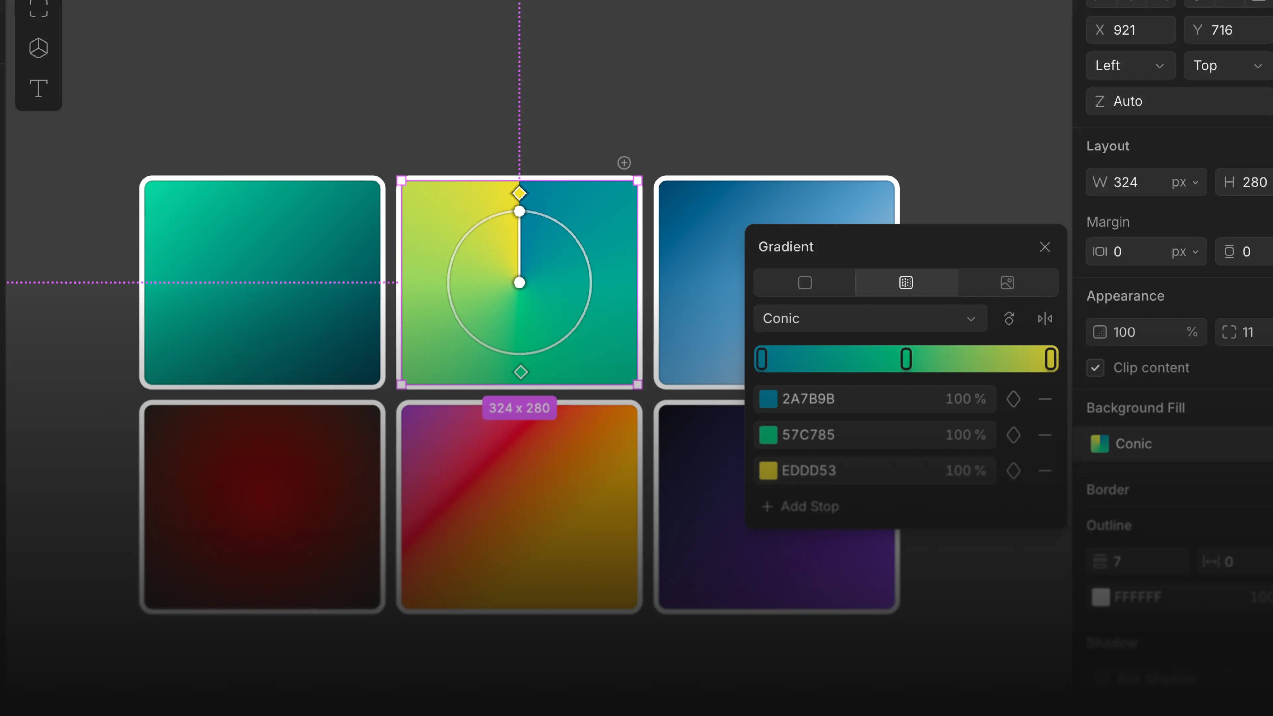This screenshot has width=1273, height=716.
Task: Click the diamond icon on the 2A7B9B stop
Action: (x=1013, y=399)
